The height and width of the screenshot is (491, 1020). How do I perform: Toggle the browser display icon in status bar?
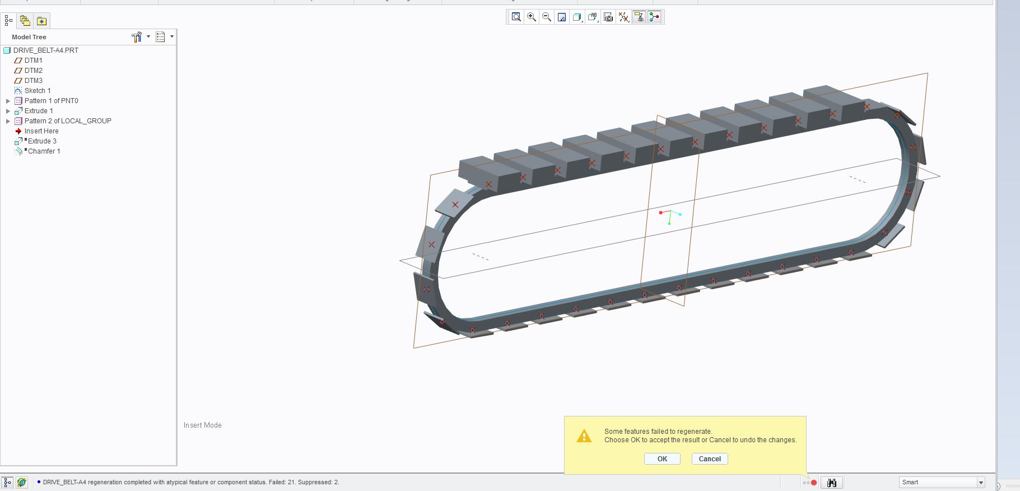[x=21, y=482]
